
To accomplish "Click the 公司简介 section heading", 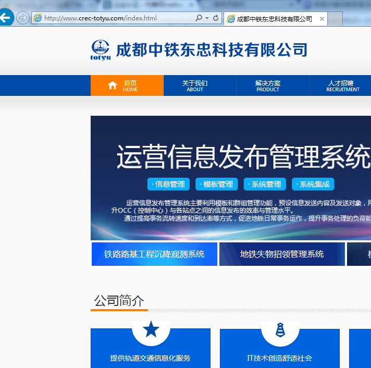I will pos(119,301).
